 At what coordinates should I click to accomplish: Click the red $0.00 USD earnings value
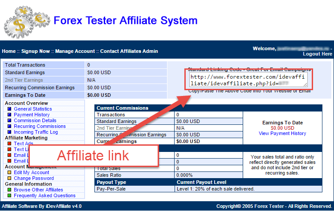(282, 128)
